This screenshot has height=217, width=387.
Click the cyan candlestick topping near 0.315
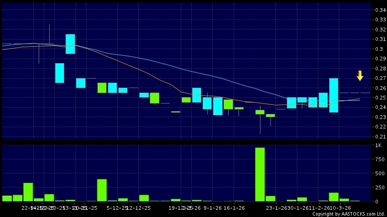tap(70, 44)
